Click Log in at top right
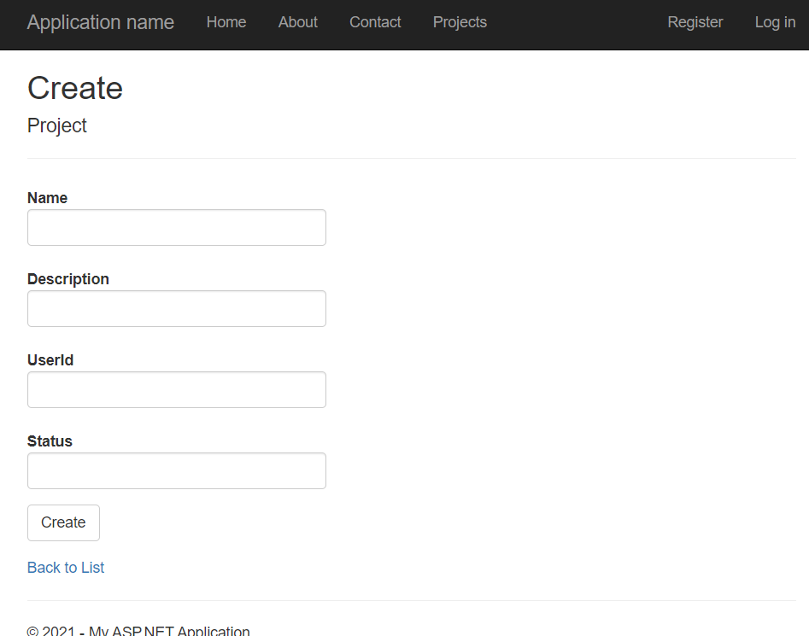The width and height of the screenshot is (809, 636). coord(775,23)
